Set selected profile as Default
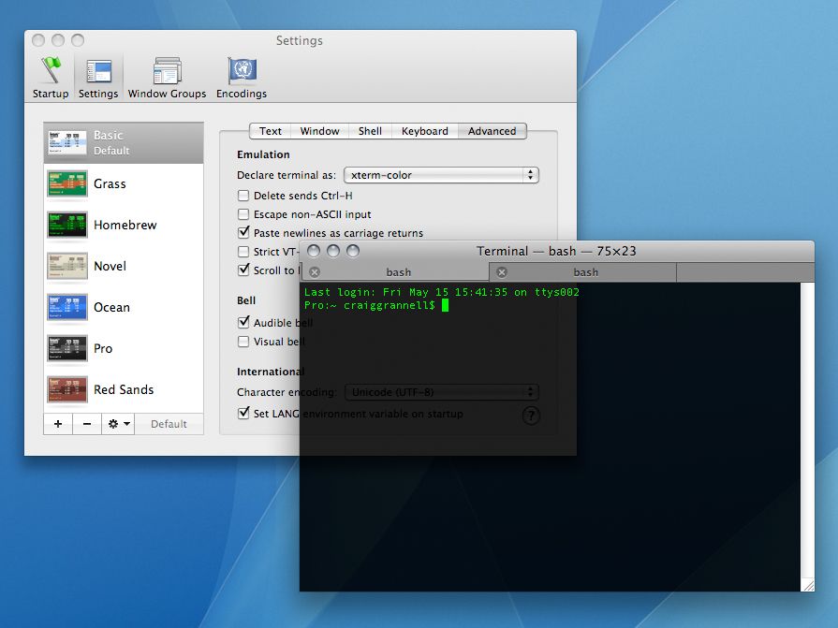 coord(169,424)
